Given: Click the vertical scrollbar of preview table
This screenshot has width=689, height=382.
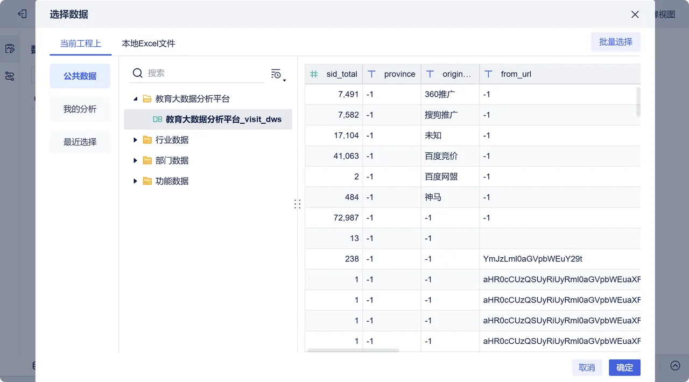Looking at the screenshot, I should (638, 102).
